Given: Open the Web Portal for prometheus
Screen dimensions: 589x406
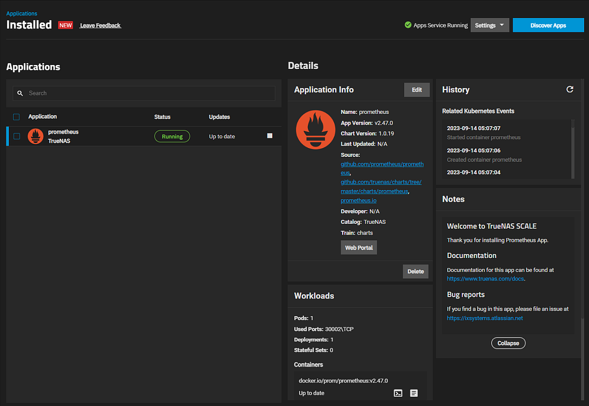Looking at the screenshot, I should pyautogui.click(x=359, y=248).
